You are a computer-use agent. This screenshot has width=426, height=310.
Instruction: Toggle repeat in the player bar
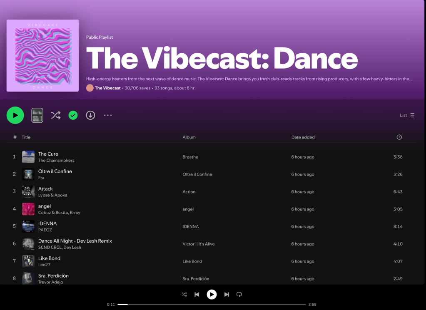(x=239, y=295)
